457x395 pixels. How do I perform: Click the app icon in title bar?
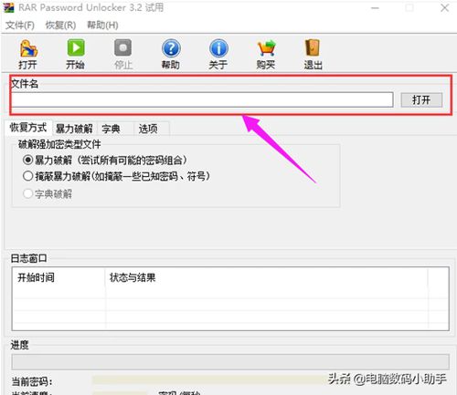coord(8,7)
